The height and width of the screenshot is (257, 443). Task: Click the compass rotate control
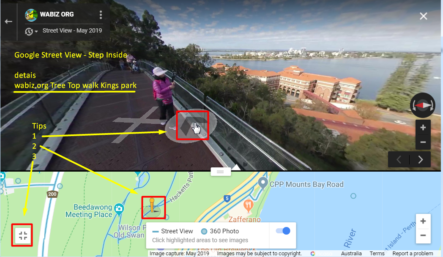click(423, 105)
